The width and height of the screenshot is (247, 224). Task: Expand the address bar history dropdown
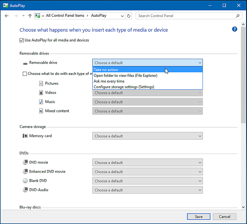coord(122,16)
